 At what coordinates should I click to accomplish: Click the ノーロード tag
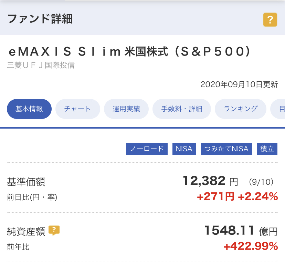[147, 149]
